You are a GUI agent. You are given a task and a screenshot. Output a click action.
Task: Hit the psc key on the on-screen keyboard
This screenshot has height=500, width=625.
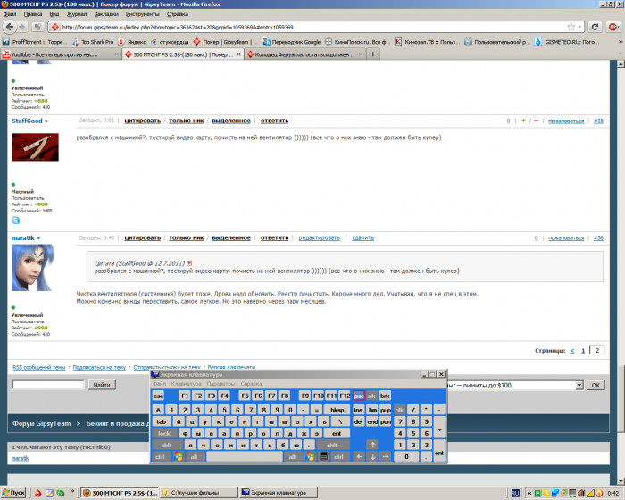359,396
